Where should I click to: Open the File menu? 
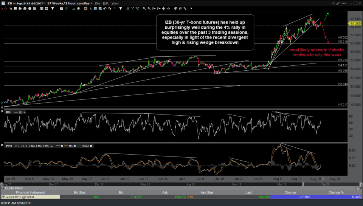coord(98,3)
